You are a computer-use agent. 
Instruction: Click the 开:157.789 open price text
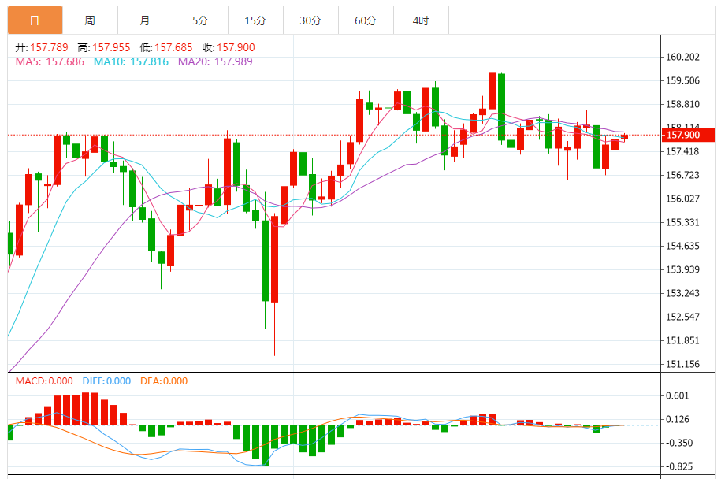(42, 47)
